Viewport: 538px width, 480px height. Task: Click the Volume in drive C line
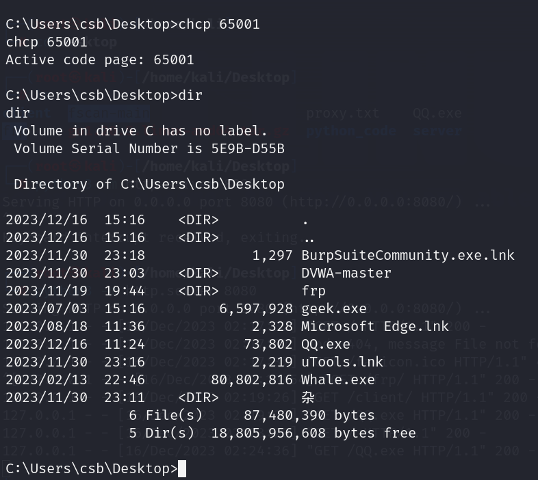pos(140,131)
